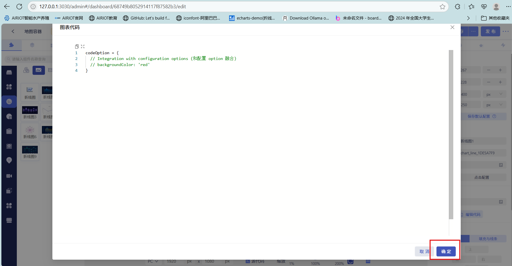Open the video camera sidebar section

(9, 176)
